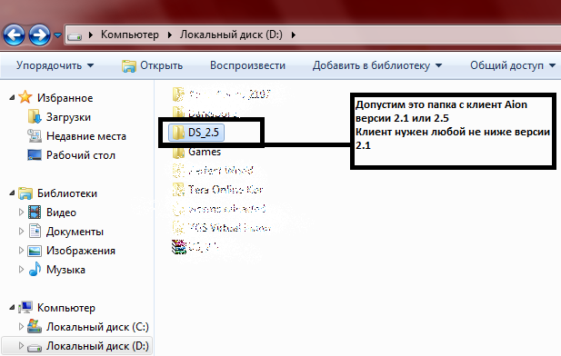The image size is (561, 356).
Task: Open the Документы library
Action: click(75, 232)
